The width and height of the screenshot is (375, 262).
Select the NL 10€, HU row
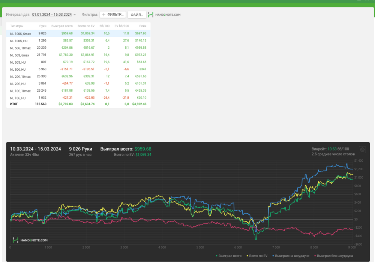pyautogui.click(x=78, y=98)
